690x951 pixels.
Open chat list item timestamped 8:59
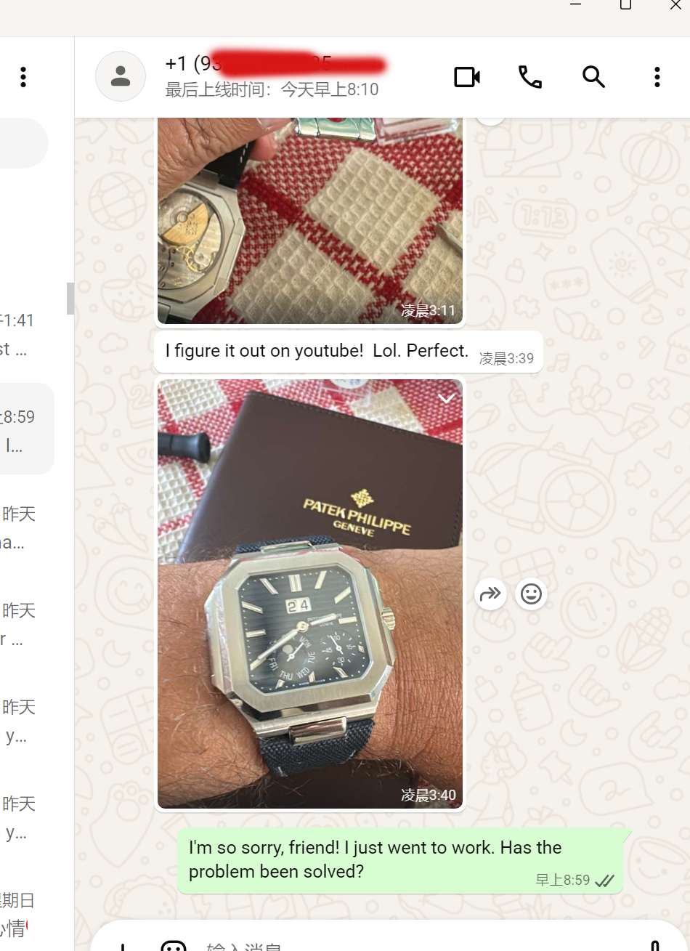27,429
